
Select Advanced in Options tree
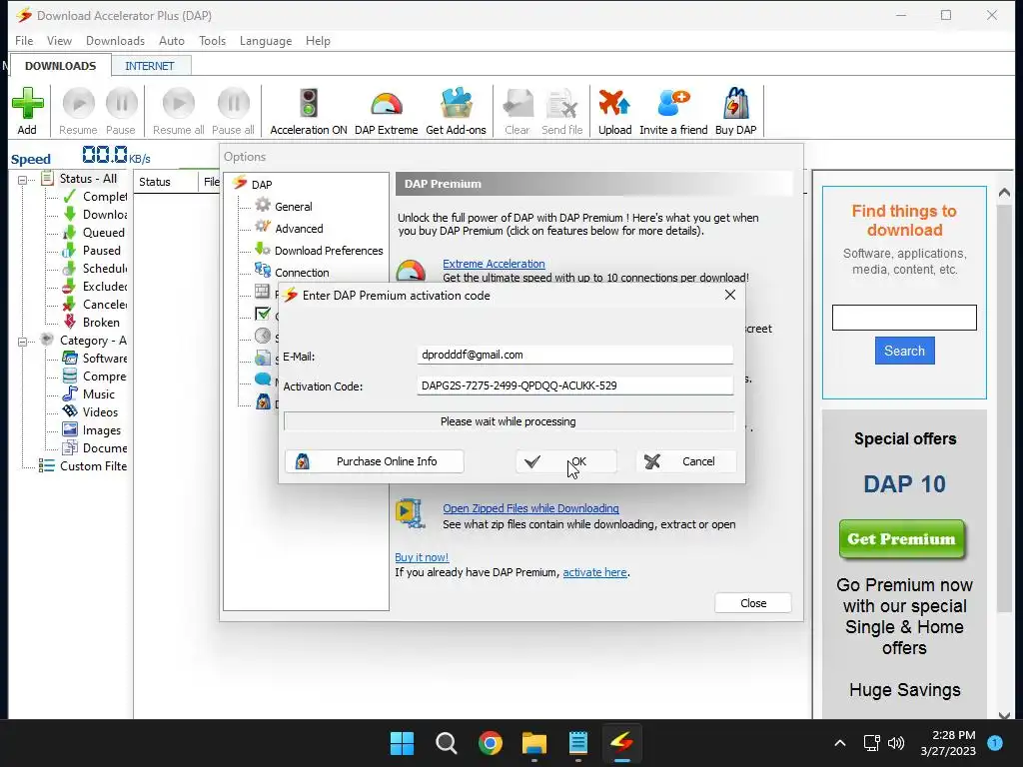point(299,229)
